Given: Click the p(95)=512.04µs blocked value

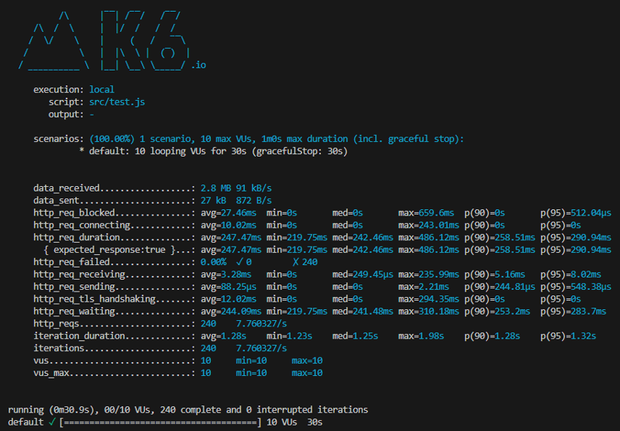Looking at the screenshot, I should coord(576,212).
